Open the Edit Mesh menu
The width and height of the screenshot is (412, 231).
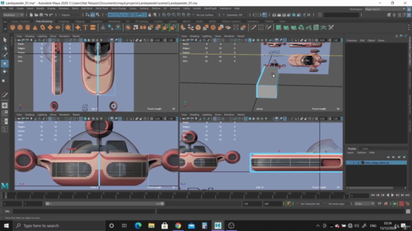point(87,8)
